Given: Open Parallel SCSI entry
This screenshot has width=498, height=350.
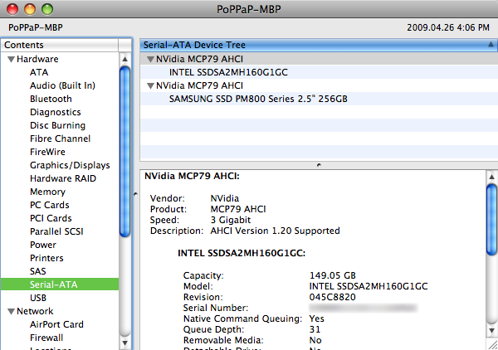Looking at the screenshot, I should [56, 231].
